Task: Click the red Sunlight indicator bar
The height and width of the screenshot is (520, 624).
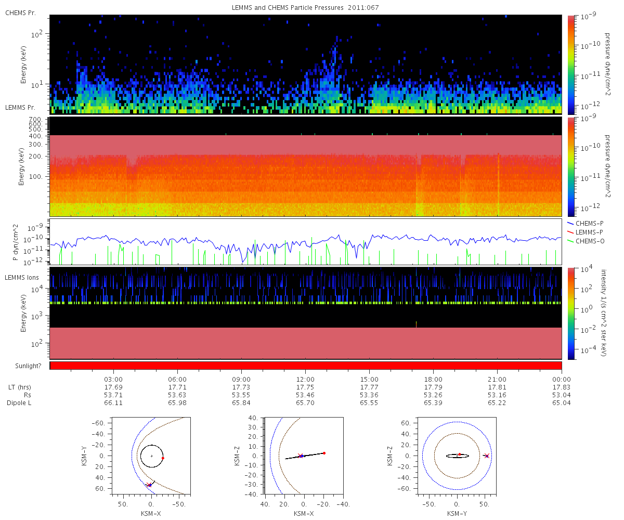Action: 306,366
